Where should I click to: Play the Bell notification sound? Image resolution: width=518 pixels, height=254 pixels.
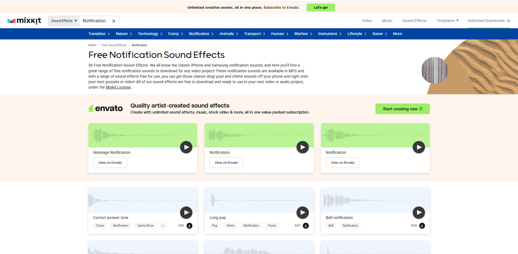[x=419, y=212]
